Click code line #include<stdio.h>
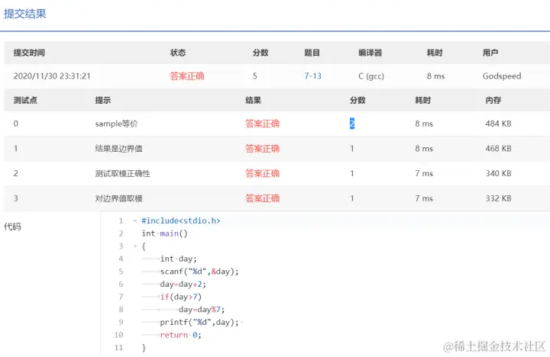 (180, 220)
